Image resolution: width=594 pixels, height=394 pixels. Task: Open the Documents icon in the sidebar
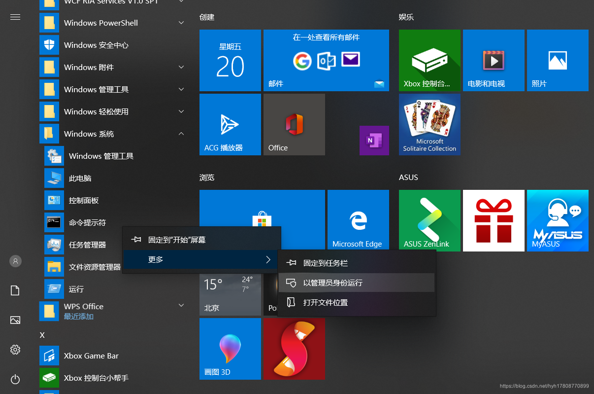click(x=15, y=290)
